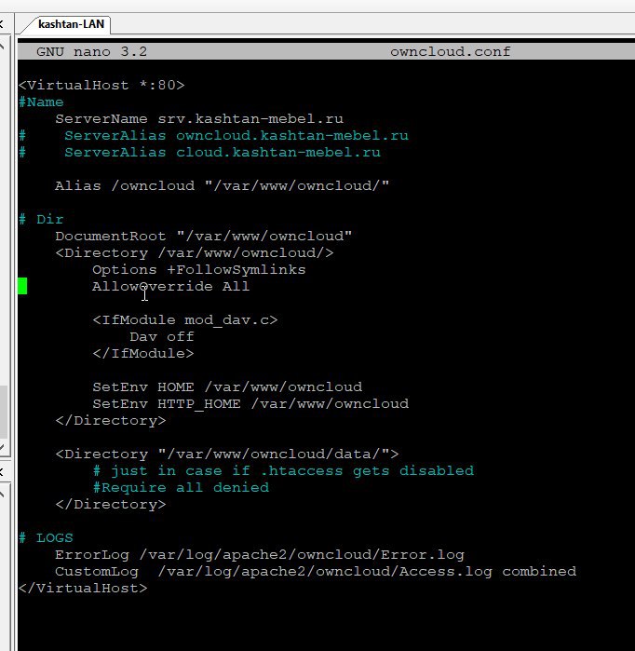Click the owncloud.conf filename in the nano header
This screenshot has width=635, height=651.
click(x=451, y=51)
